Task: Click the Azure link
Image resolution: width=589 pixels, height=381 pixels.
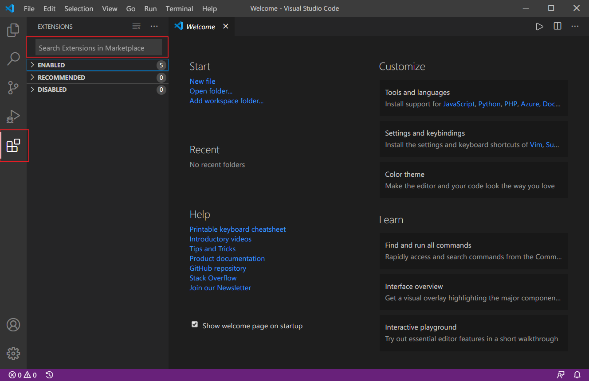Action: tap(530, 104)
